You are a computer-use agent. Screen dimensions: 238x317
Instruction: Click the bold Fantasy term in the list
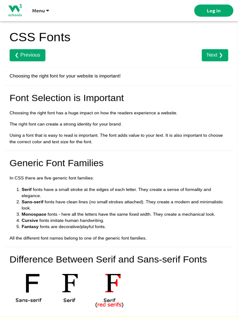[30, 227]
